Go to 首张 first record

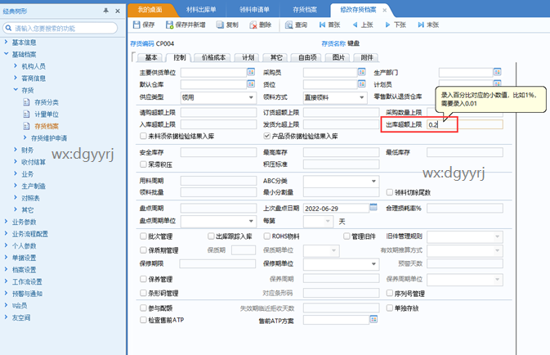coord(329,25)
